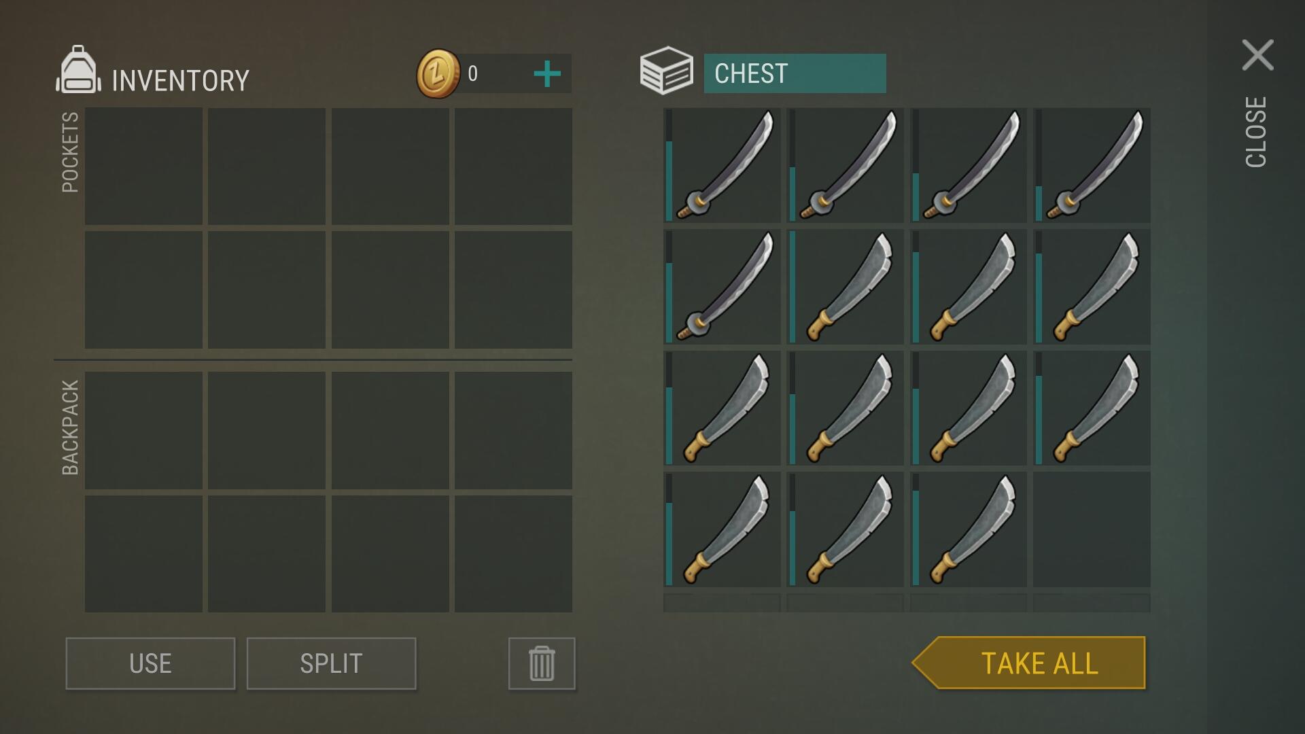Pick the last machete in the third row

[1092, 408]
